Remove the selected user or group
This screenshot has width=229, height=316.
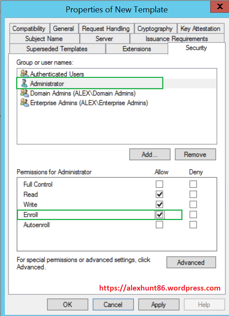[195, 154]
